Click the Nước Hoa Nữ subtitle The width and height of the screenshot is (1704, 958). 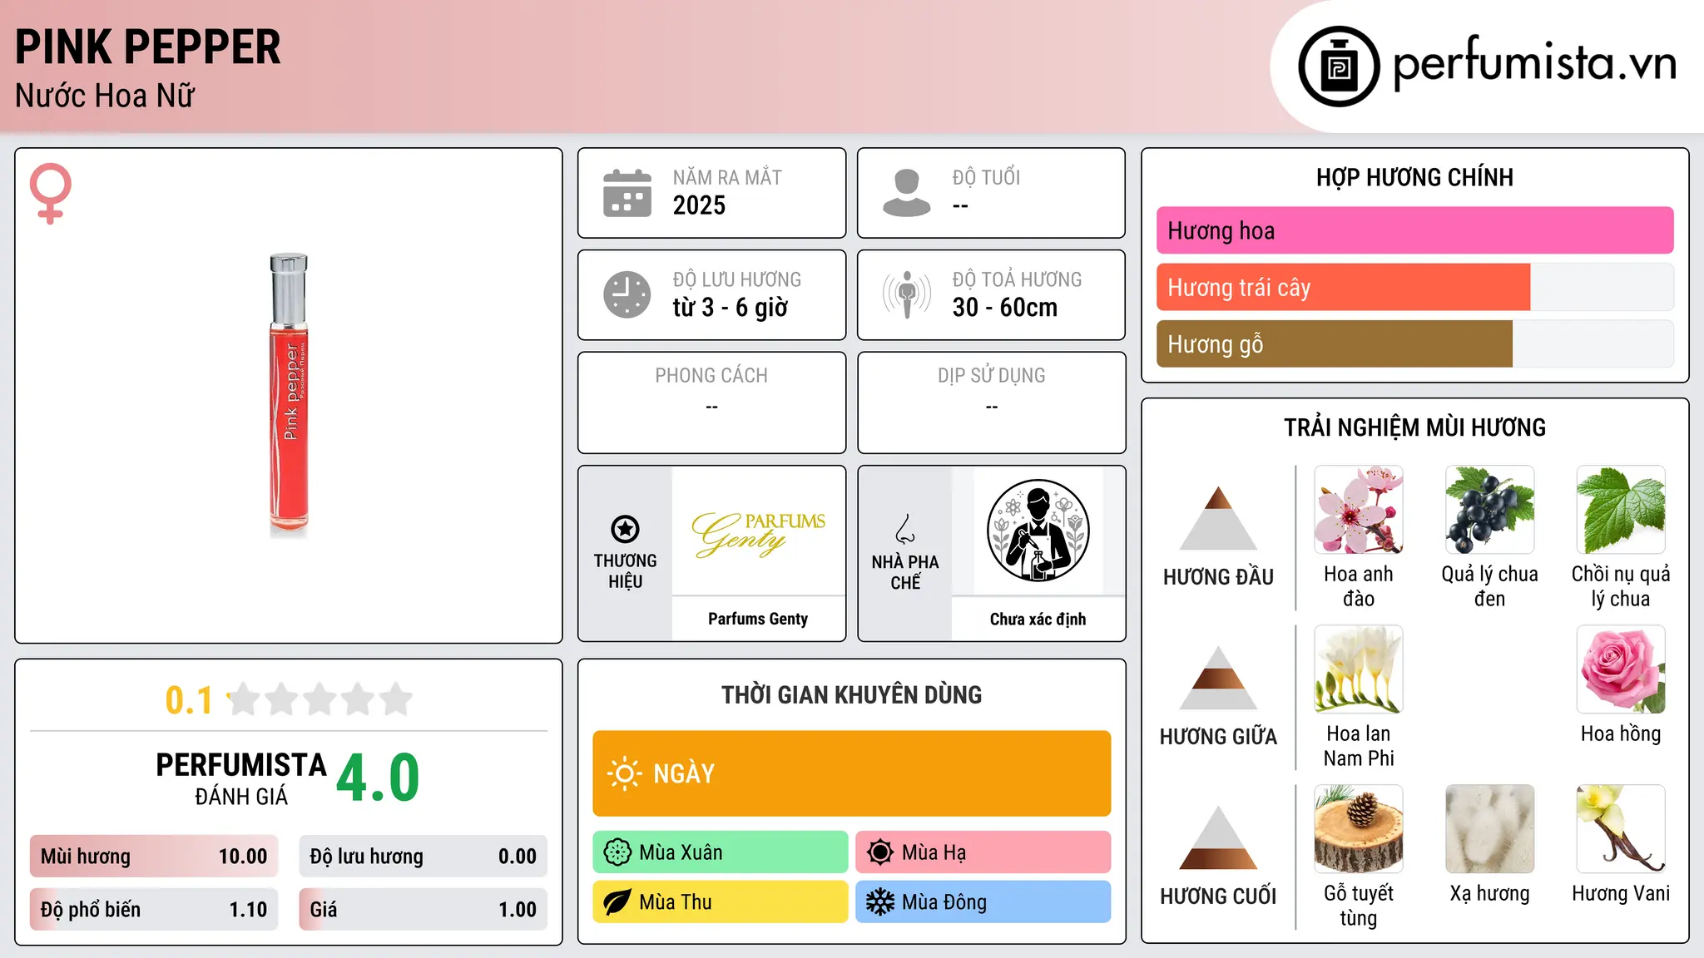coord(105,96)
